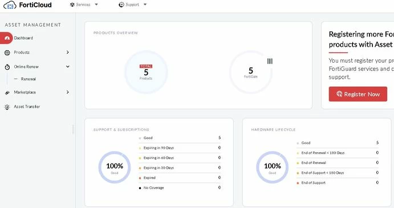Click the Online Renew stopwatch icon

click(x=7, y=67)
